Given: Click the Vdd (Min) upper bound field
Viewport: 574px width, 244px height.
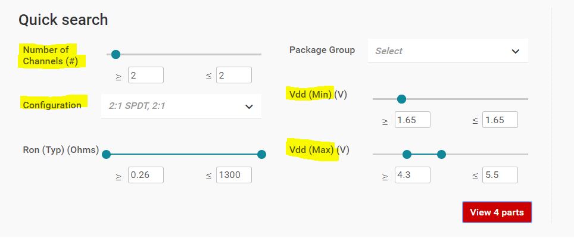Looking at the screenshot, I should pyautogui.click(x=500, y=120).
